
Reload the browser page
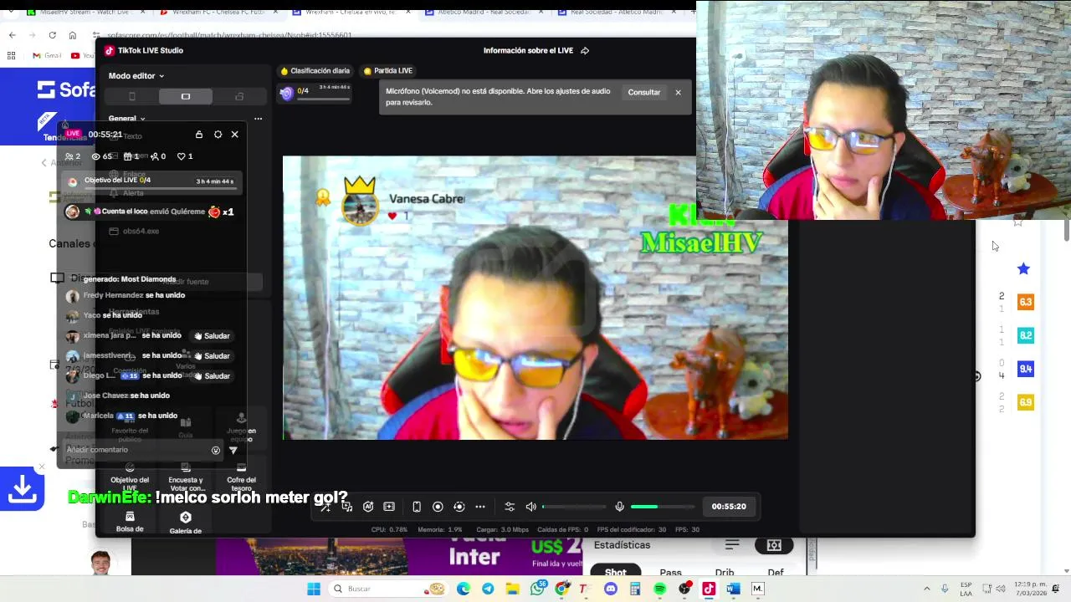coord(52,35)
